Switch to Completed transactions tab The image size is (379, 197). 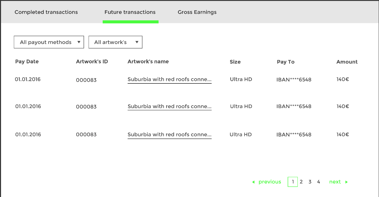(x=46, y=12)
